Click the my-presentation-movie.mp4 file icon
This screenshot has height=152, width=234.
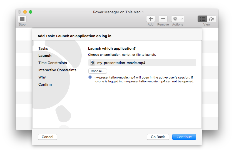(x=93, y=63)
